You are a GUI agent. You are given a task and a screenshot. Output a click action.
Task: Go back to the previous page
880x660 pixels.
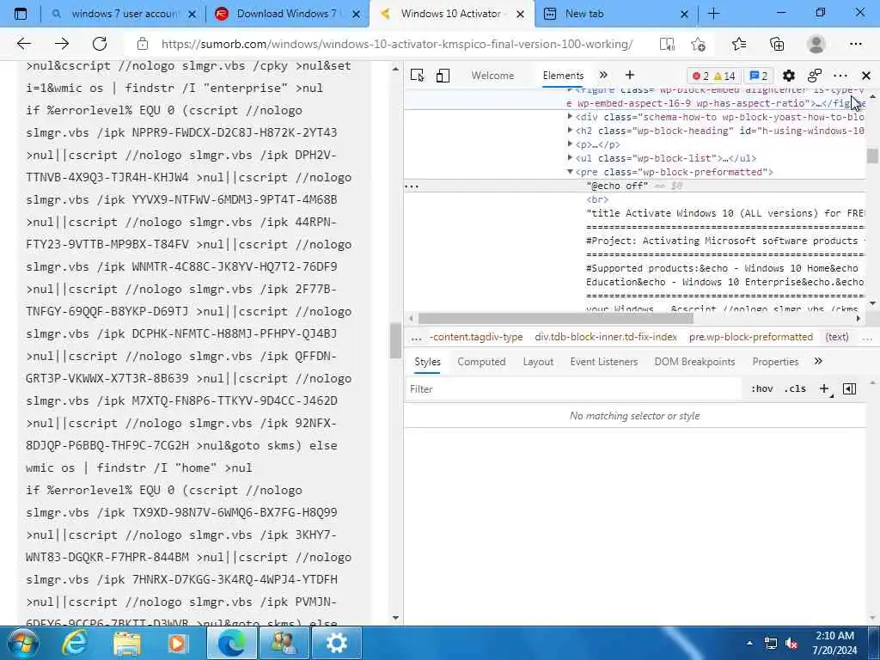[x=23, y=44]
